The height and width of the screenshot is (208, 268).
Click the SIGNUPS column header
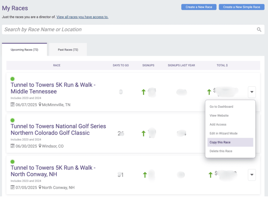pyautogui.click(x=148, y=65)
